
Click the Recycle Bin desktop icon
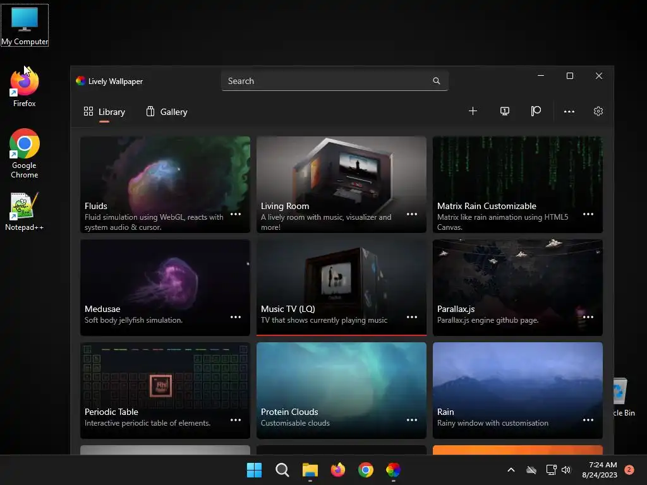point(624,397)
